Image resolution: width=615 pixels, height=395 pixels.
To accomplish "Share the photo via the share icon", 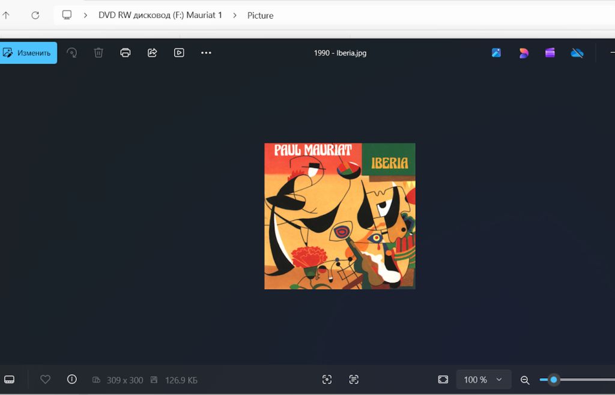I will [152, 52].
